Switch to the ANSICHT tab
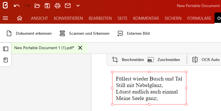 39,18
